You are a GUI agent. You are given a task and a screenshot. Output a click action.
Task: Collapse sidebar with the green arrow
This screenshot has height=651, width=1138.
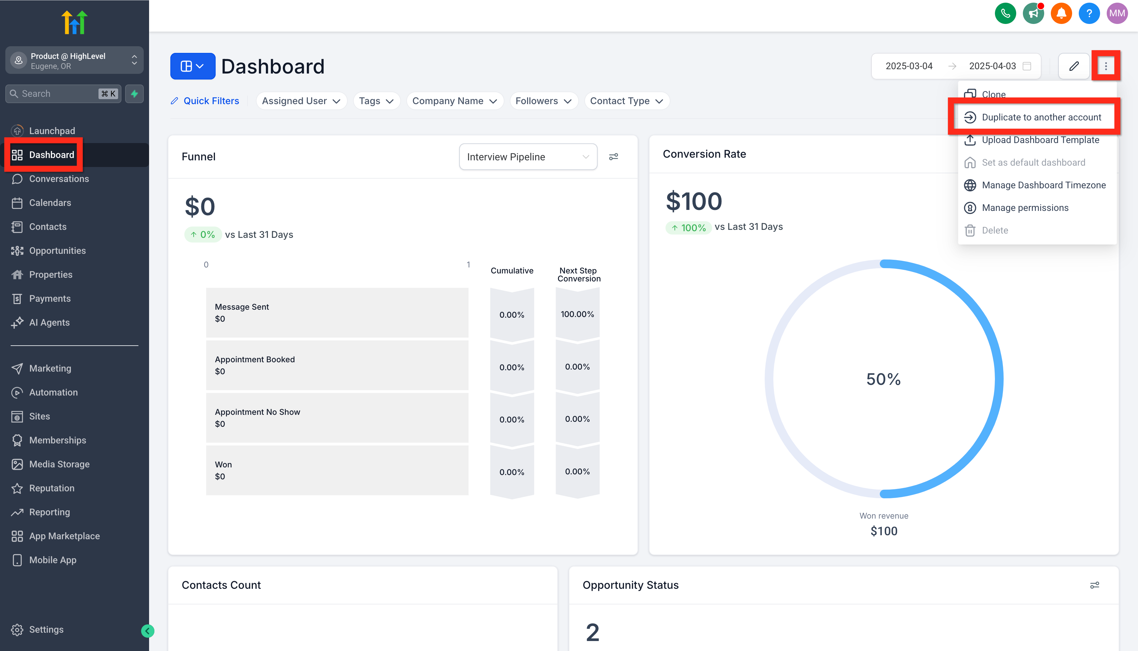tap(147, 631)
